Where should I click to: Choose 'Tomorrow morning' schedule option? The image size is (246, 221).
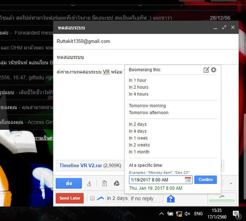[x=147, y=105]
